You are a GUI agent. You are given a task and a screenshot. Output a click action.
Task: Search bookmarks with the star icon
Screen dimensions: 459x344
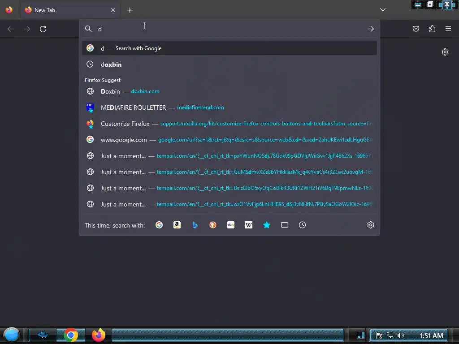point(267,225)
